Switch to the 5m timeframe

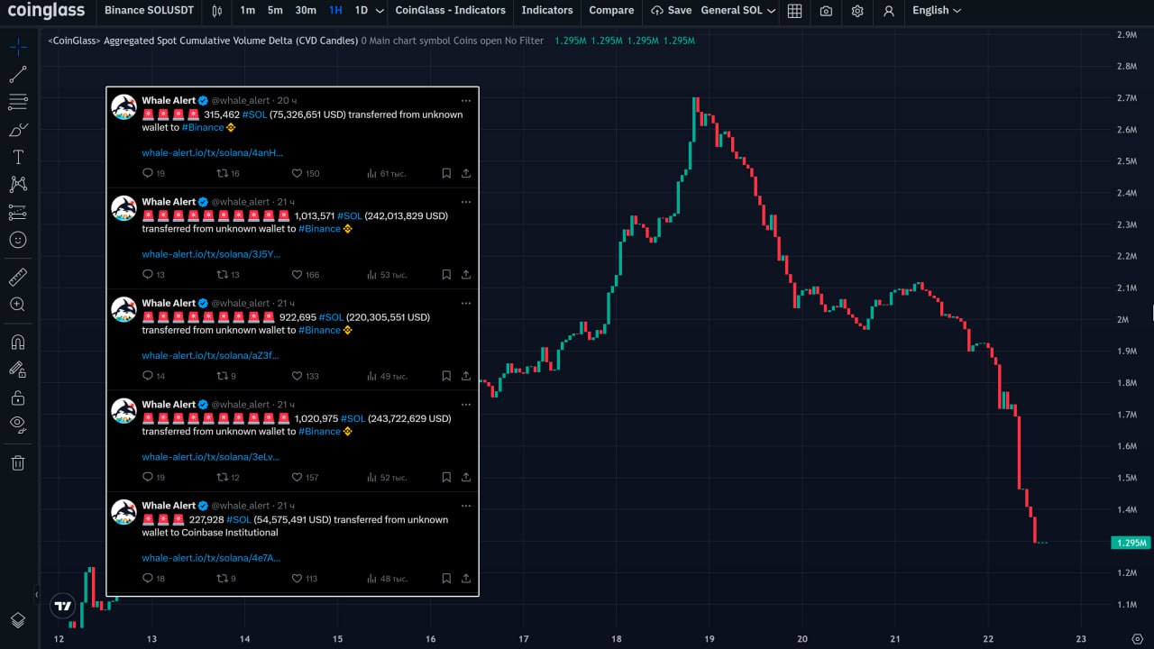(275, 11)
